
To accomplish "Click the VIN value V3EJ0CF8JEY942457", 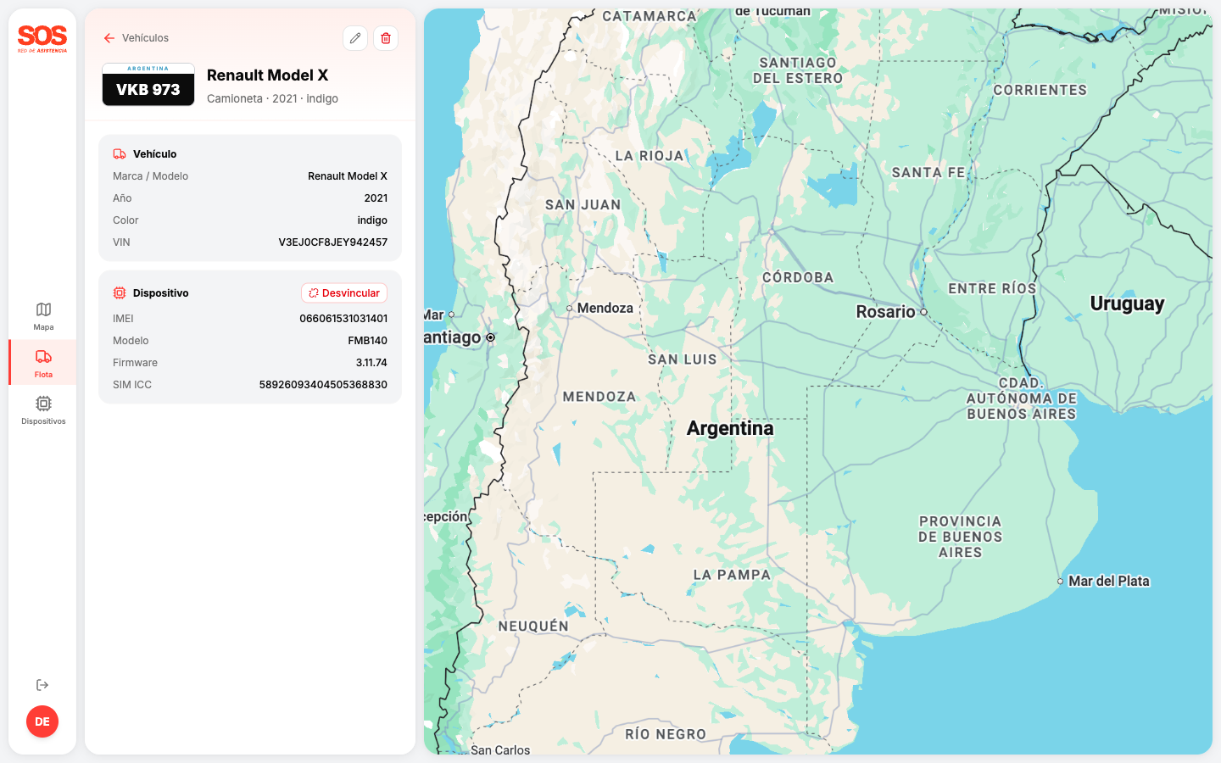I will tap(332, 242).
